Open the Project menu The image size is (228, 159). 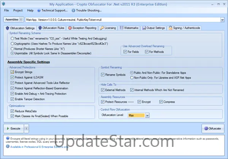18,11
